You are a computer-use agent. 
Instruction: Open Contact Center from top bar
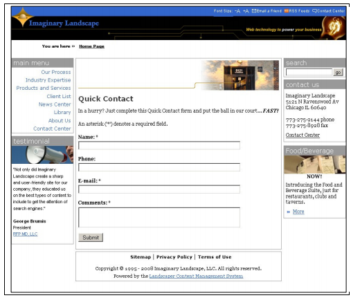pyautogui.click(x=329, y=11)
